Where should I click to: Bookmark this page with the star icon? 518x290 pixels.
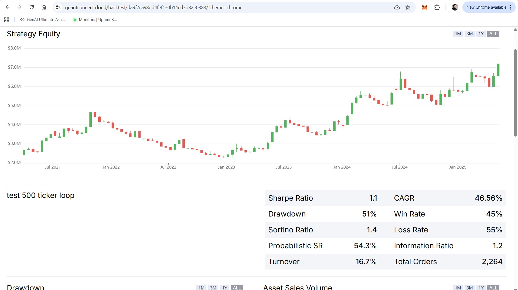[x=408, y=7]
